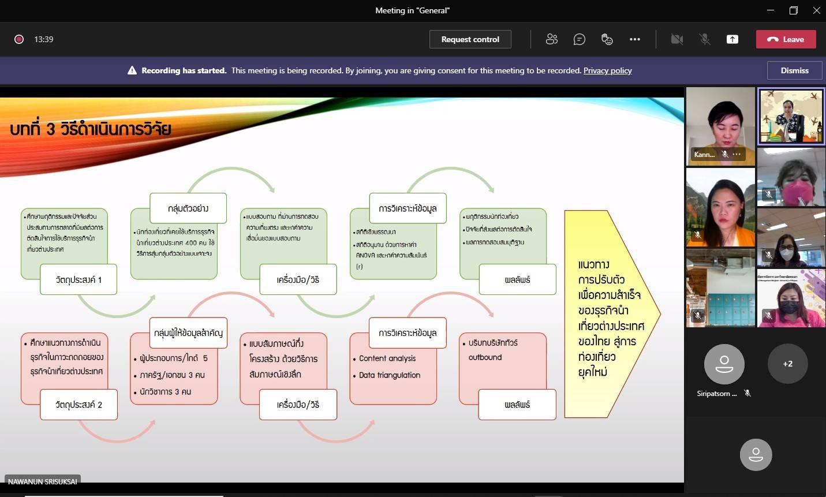Image resolution: width=826 pixels, height=497 pixels.
Task: Close the Teams meeting window
Action: click(x=816, y=10)
